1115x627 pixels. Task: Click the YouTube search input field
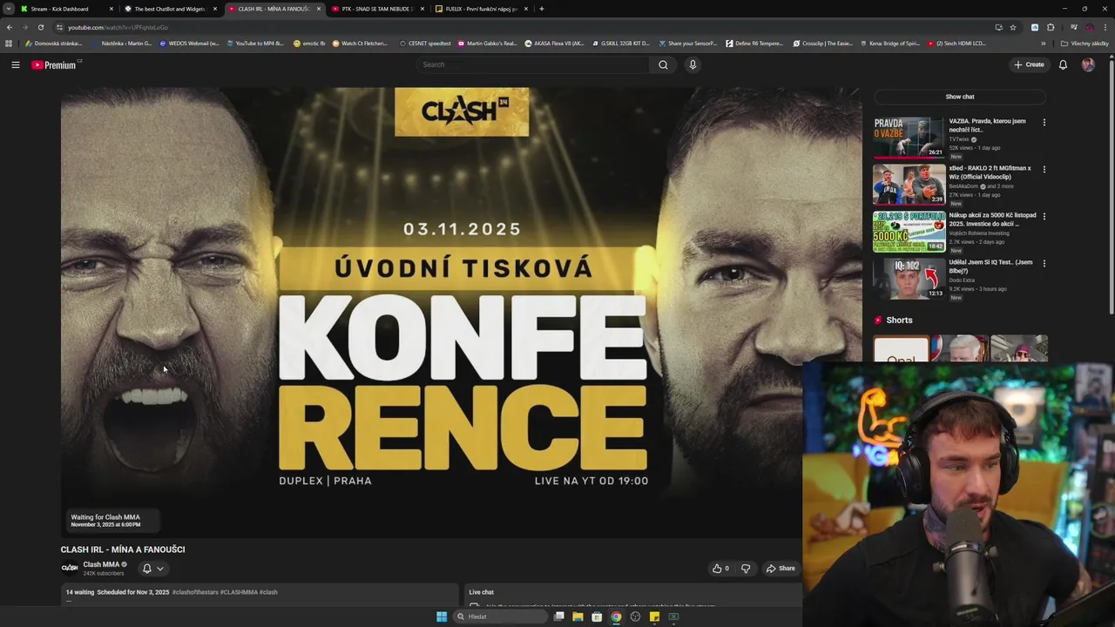click(x=533, y=64)
